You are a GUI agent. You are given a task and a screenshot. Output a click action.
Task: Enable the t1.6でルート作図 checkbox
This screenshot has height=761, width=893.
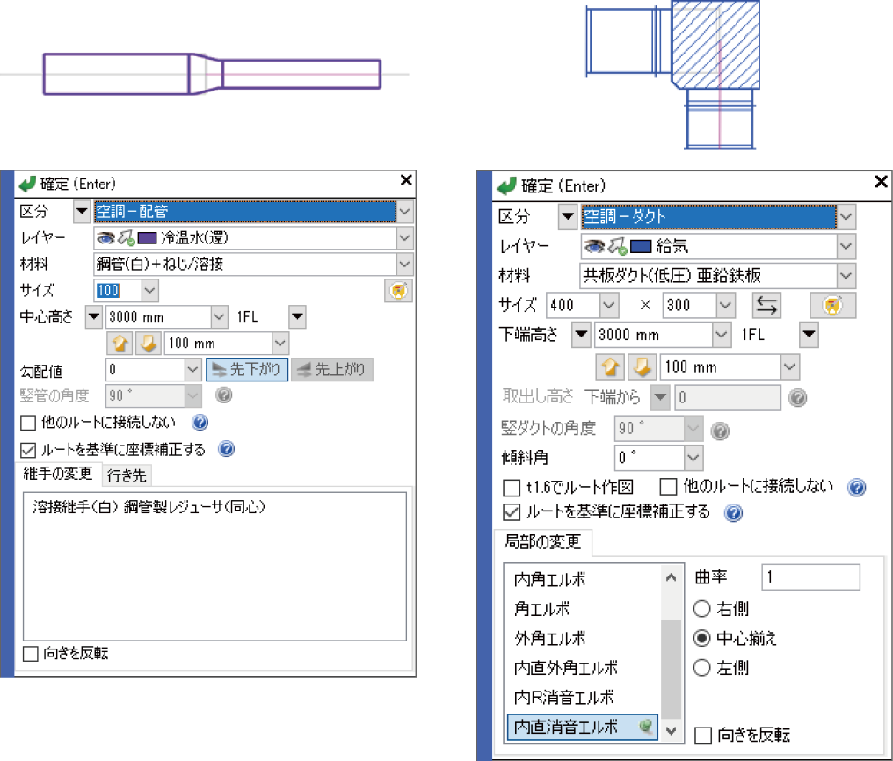(x=512, y=487)
